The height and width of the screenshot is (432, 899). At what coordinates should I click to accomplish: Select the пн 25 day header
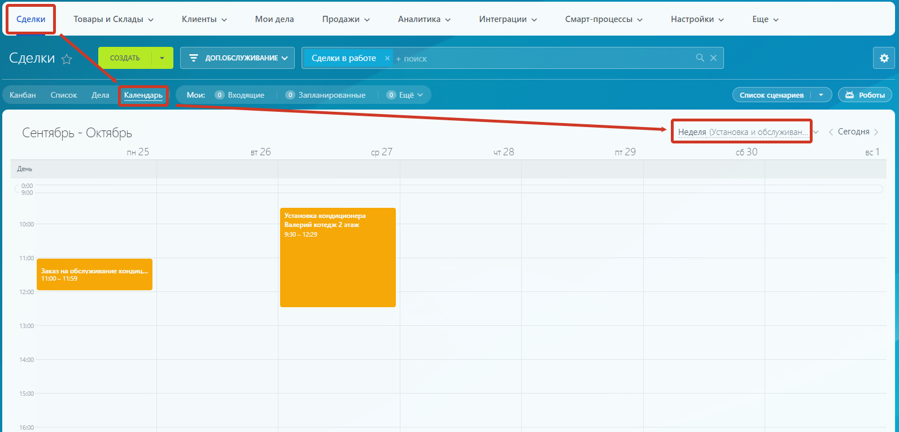pos(138,152)
